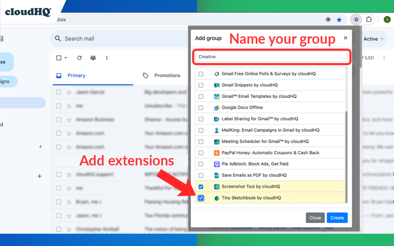The height and width of the screenshot is (246, 394).
Task: Click the eye extension icon near the address bar
Action: click(x=328, y=19)
